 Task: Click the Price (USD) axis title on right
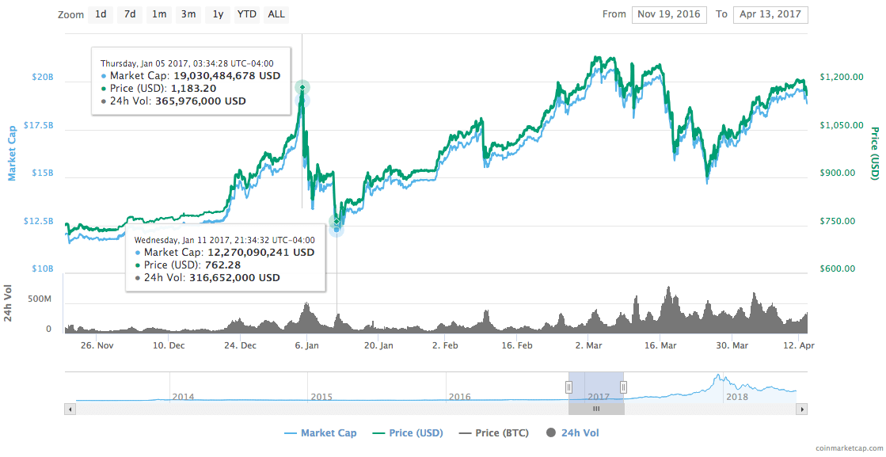875,154
